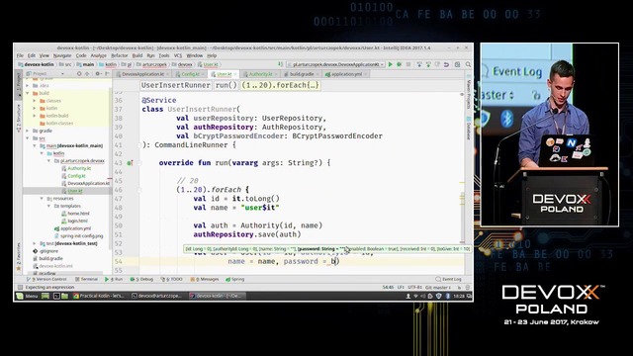Screen dimensions: 633x356
Task: Click UTF-8 encoding in status bar
Action: pyautogui.click(x=414, y=288)
